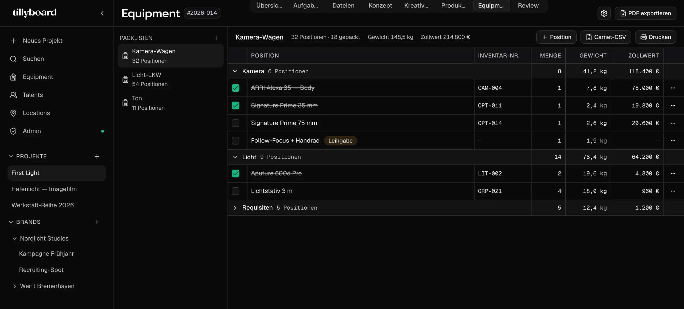Mark Follow-Focus + Handrad as packed
684x309 pixels.
(x=235, y=141)
